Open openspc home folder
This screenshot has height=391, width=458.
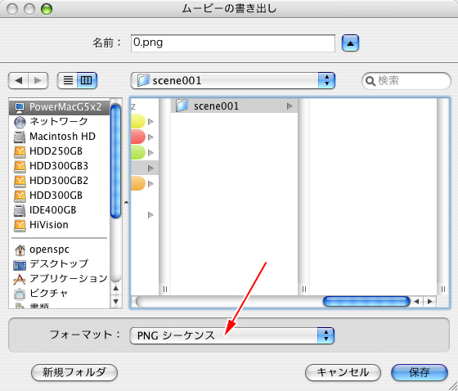click(59, 249)
